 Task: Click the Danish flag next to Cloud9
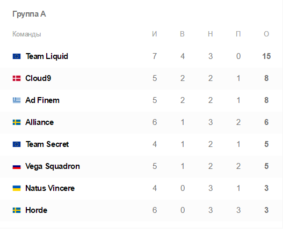(17, 78)
